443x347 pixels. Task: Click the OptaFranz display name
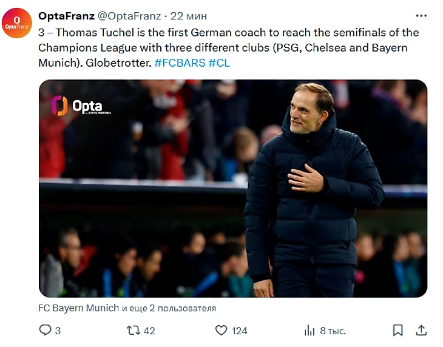(66, 16)
